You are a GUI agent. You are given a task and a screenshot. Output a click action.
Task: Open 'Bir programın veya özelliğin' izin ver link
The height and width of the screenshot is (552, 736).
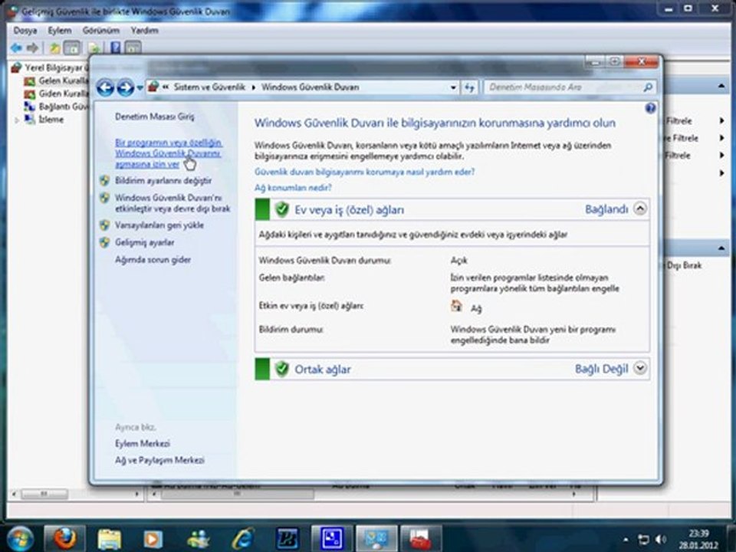[x=168, y=153]
